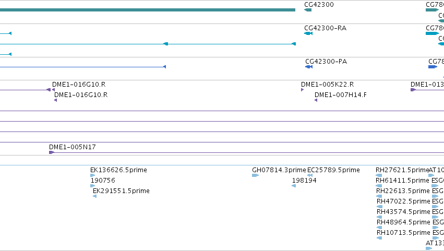Viewport: 444px width, 251px height.
Task: Open the GH07814.3prime EST label
Action: 279,170
